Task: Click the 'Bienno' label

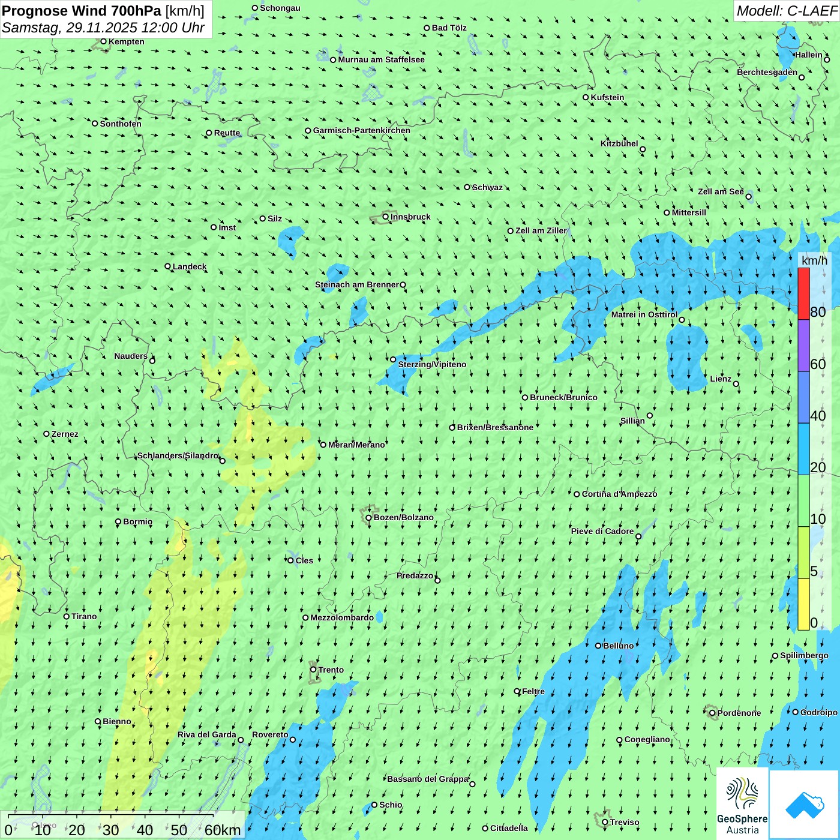Action: tap(116, 721)
